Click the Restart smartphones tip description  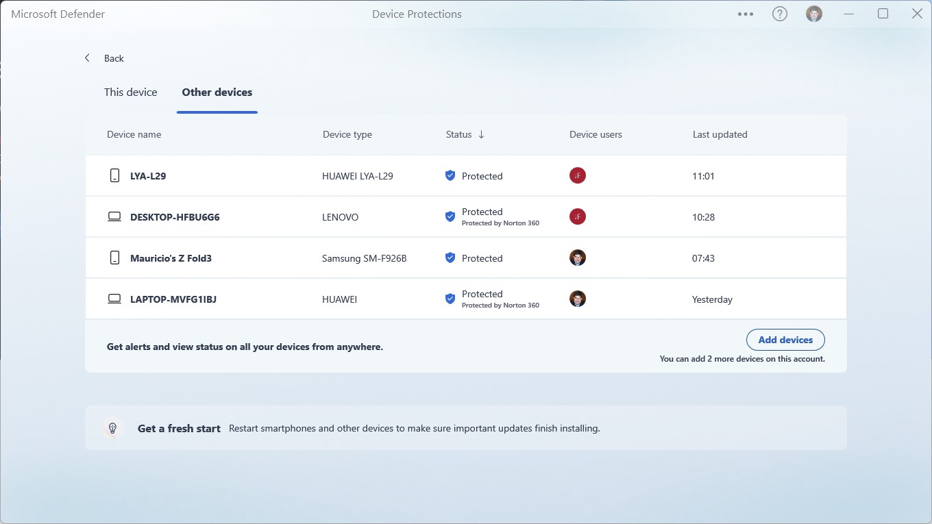414,428
